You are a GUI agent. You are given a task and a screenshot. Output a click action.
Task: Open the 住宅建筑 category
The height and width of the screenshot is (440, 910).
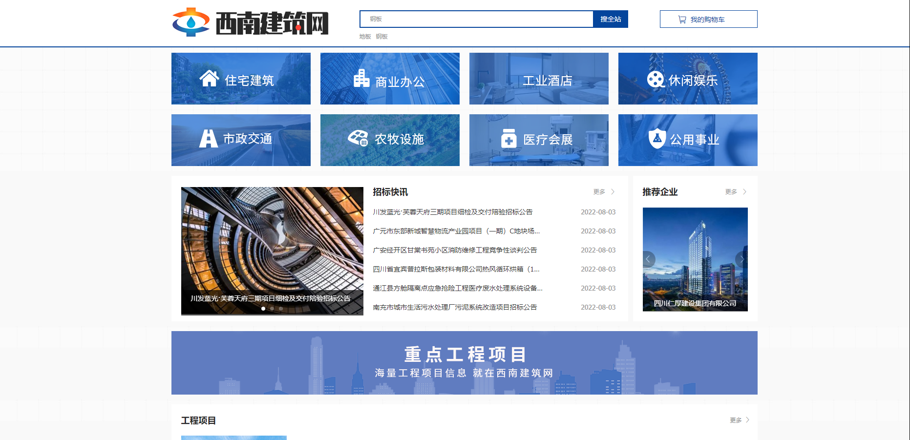(x=241, y=79)
